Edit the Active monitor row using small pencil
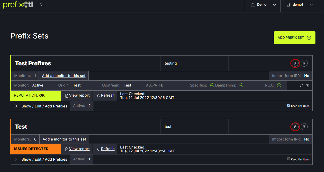Image resolution: width=324 pixels, height=172 pixels. pos(301,85)
